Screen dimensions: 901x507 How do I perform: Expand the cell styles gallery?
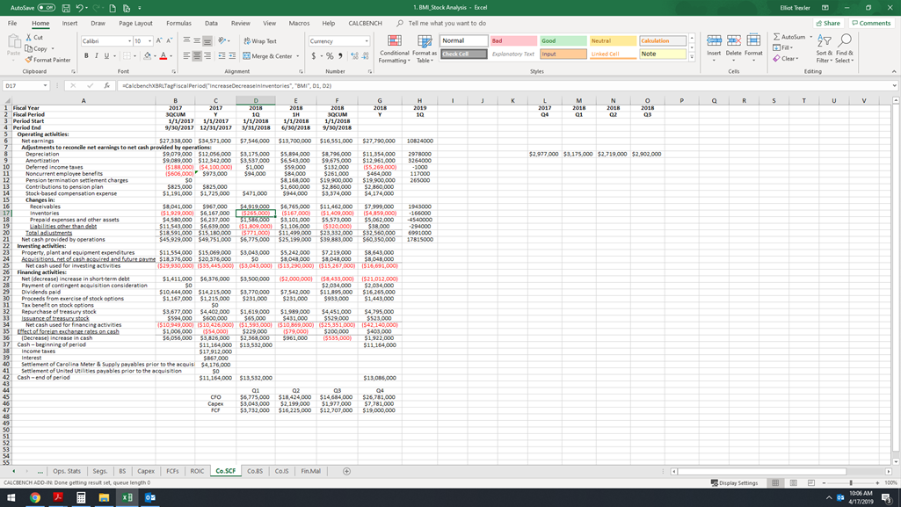point(692,57)
